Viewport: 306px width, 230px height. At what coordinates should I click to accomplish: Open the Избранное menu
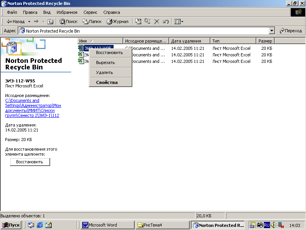click(x=67, y=12)
